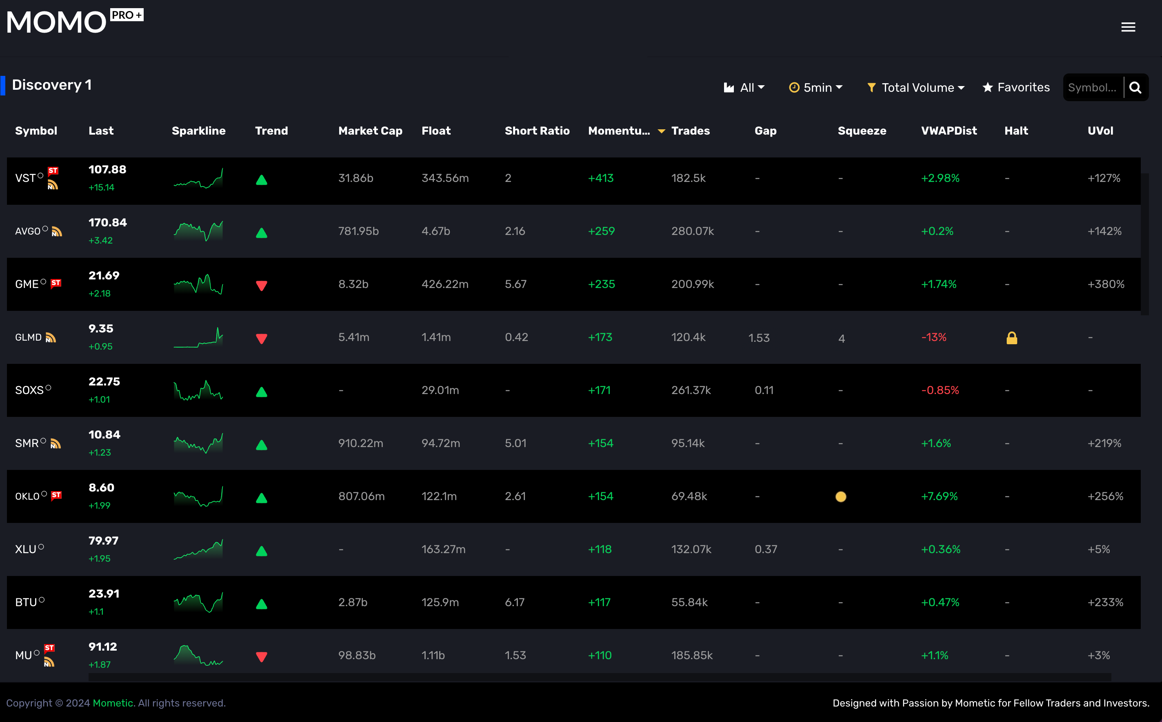Screen dimensions: 1162x722
Task: Sort by Short Ratio column header
Action: (537, 131)
